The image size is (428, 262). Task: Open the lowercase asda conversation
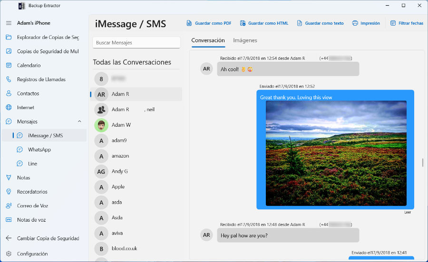click(136, 202)
